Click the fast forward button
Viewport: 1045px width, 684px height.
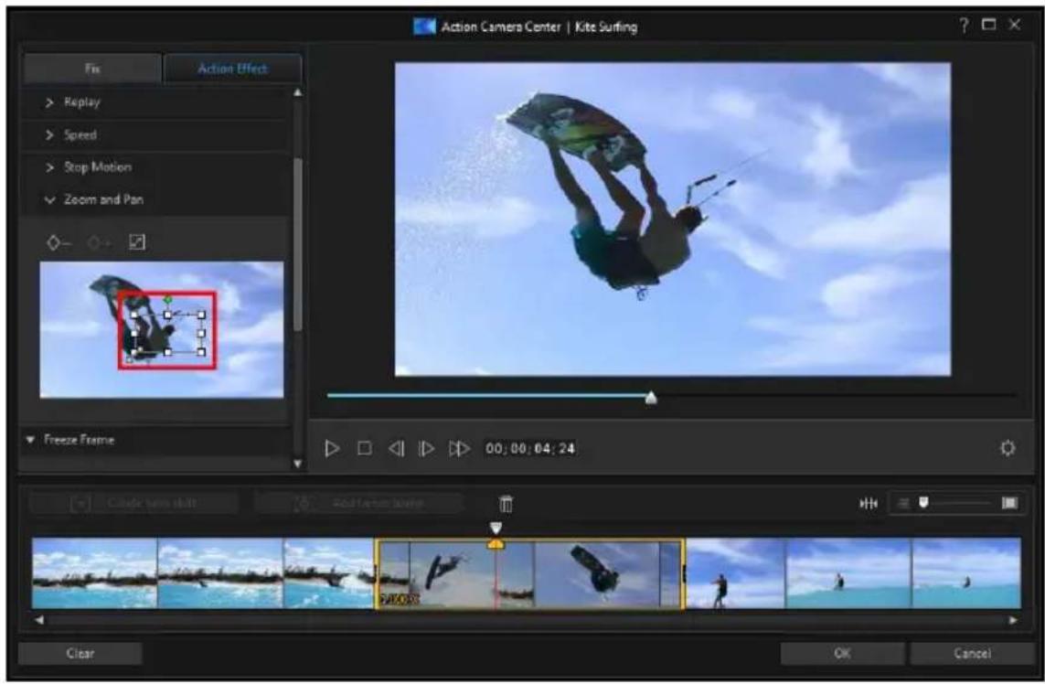[x=459, y=449]
